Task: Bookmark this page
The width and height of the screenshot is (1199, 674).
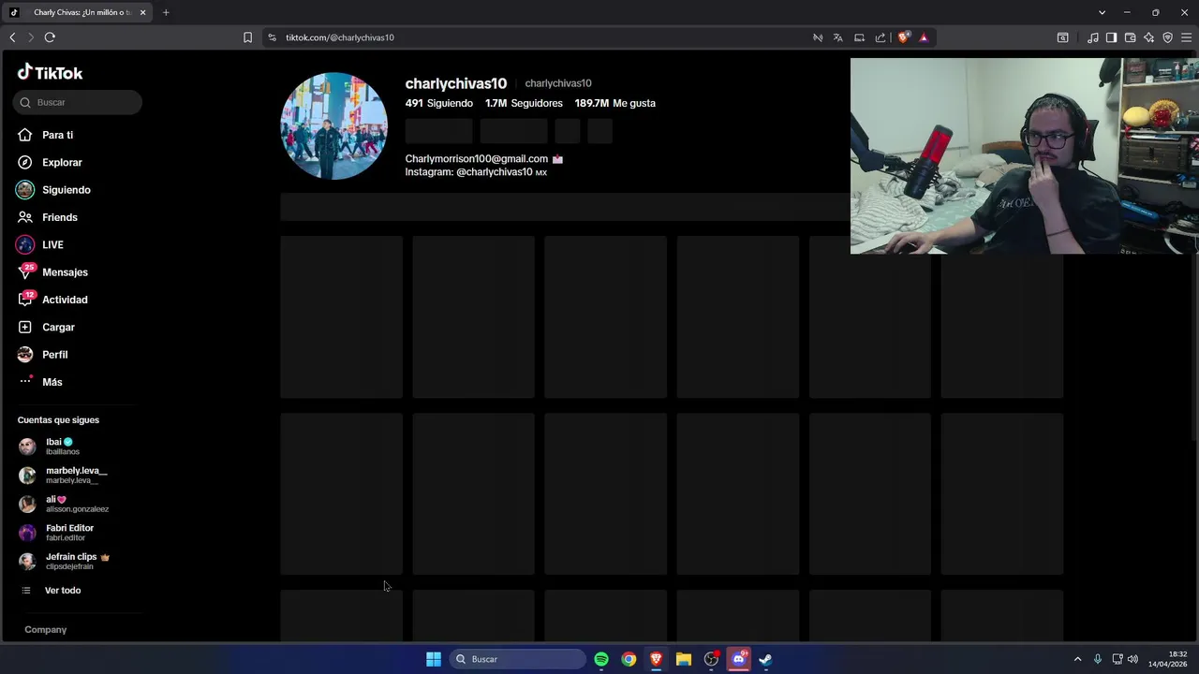Action: (247, 37)
